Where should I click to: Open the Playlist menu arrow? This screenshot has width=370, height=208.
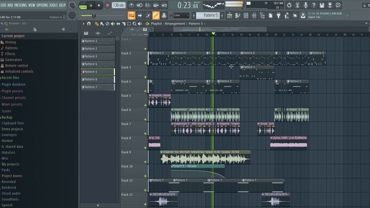[x=83, y=24]
